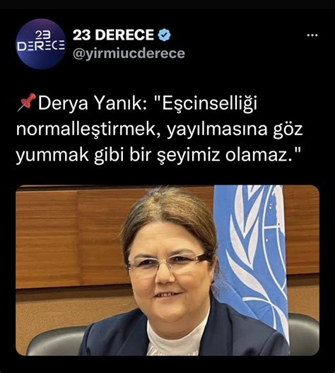
Task: Click the woman's glasses in the photo
Action: point(169,263)
